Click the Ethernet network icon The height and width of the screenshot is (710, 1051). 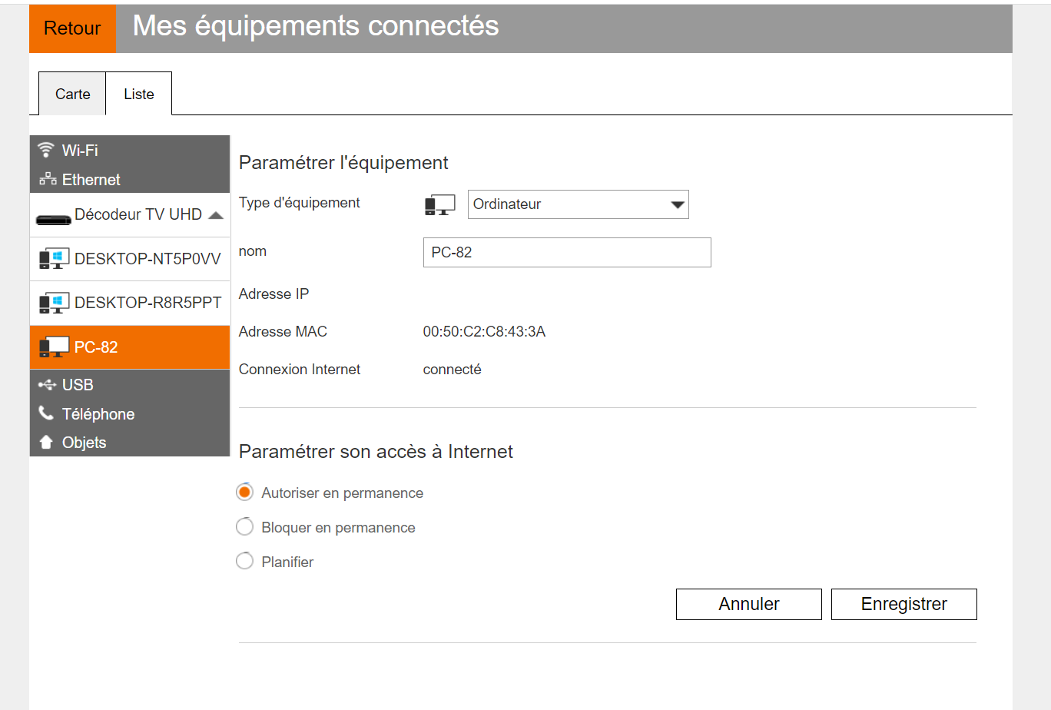(48, 179)
